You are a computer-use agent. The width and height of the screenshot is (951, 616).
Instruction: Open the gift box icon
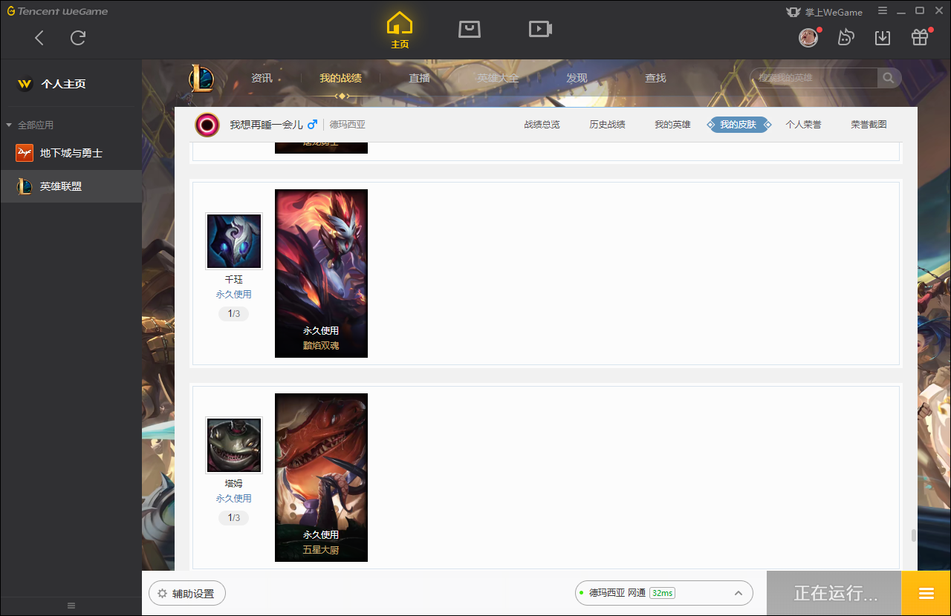pos(920,38)
